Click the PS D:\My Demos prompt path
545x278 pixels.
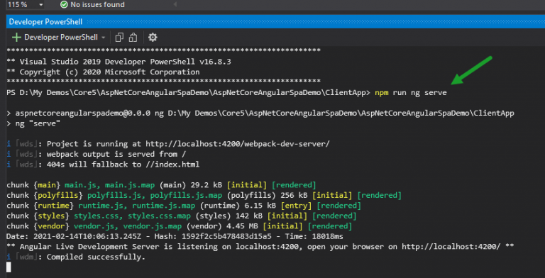[x=188, y=93]
